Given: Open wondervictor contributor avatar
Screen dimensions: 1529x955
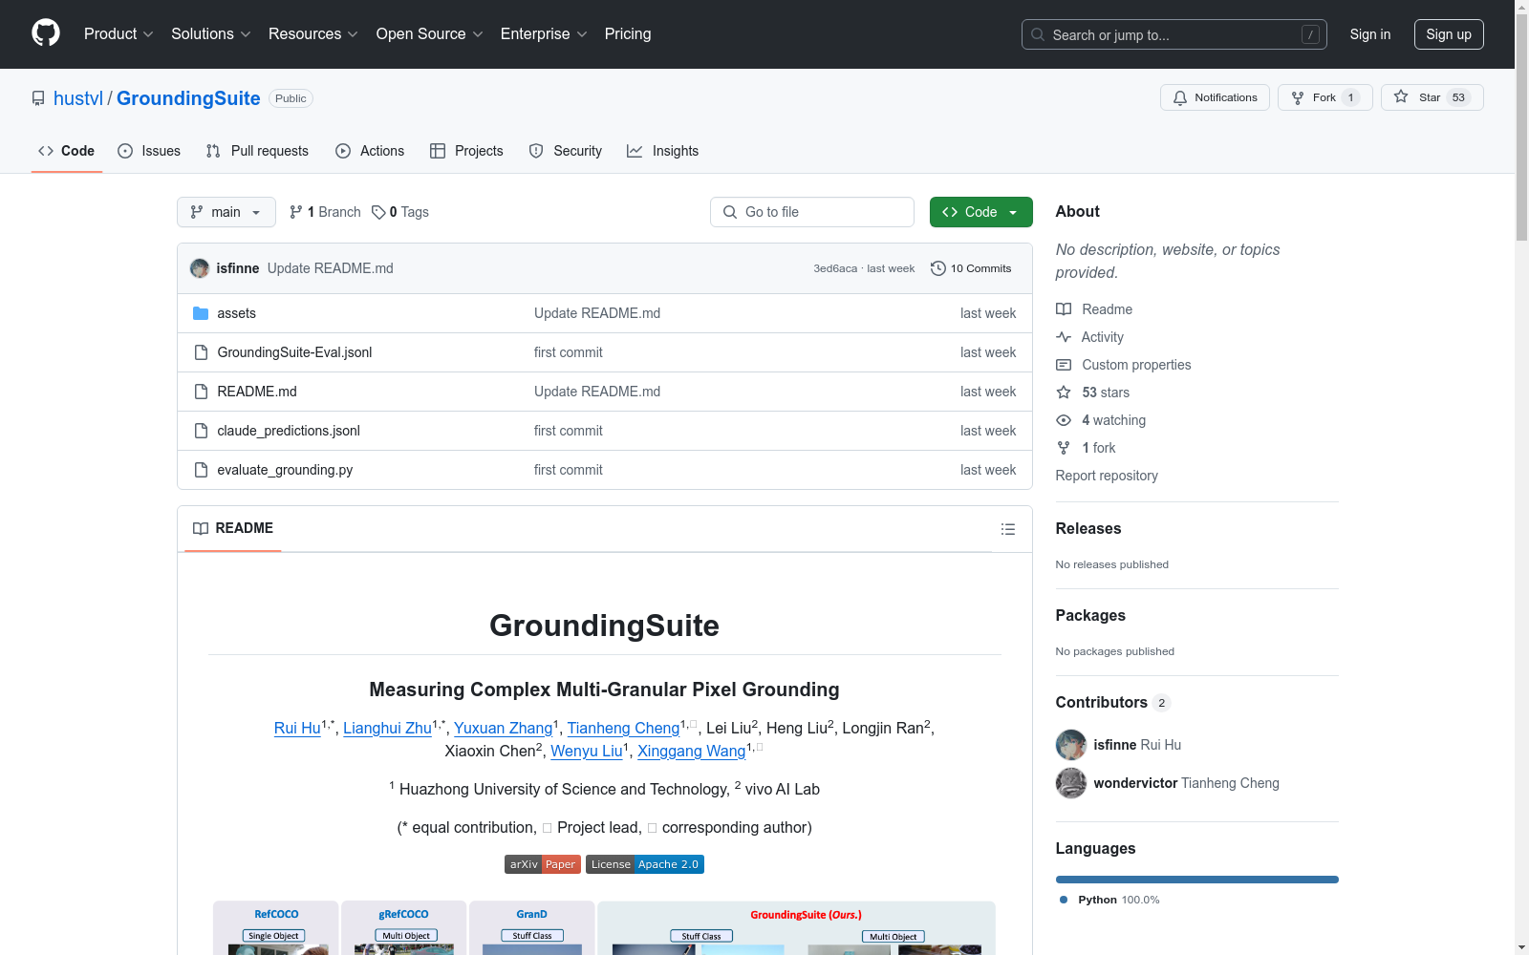Looking at the screenshot, I should tap(1071, 783).
